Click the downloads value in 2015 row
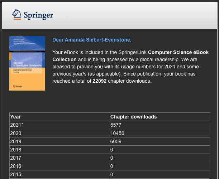The height and width of the screenshot is (179, 219). [112, 174]
